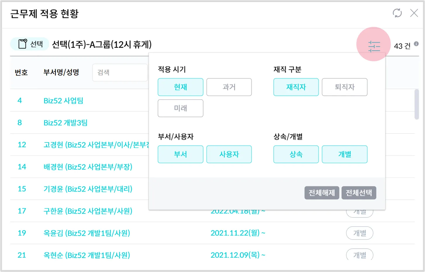Enable the 과거 filter option
425x272 pixels.
pyautogui.click(x=229, y=87)
